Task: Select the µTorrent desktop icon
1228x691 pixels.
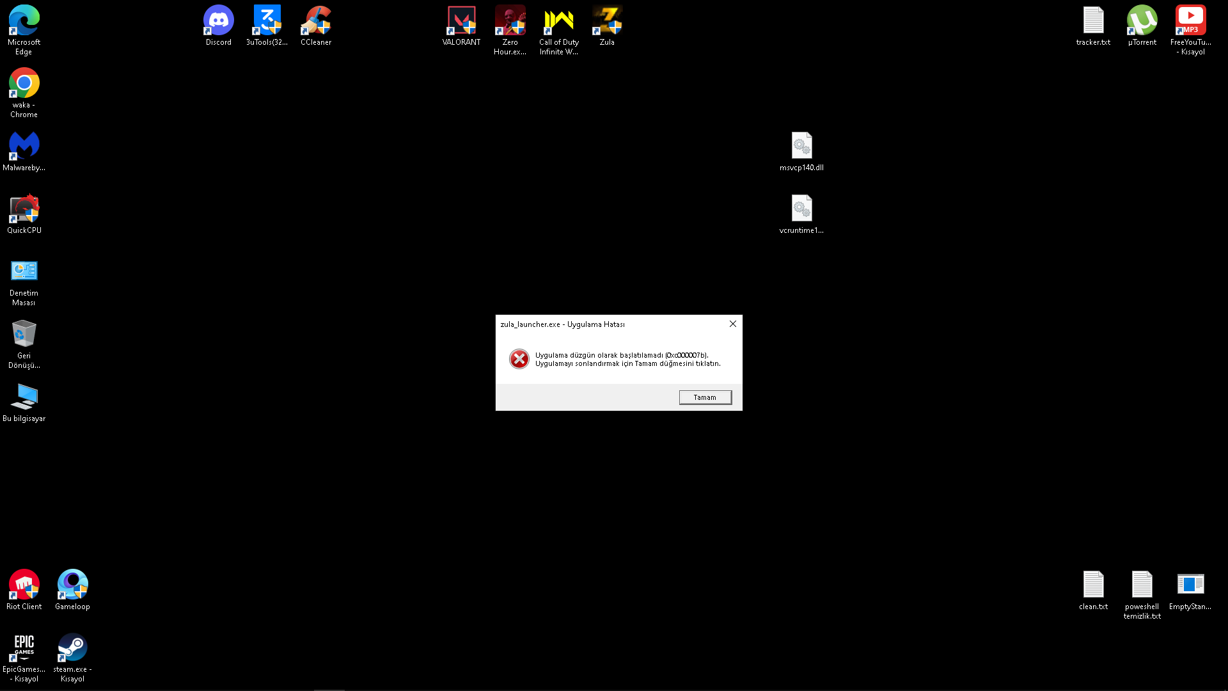Action: tap(1142, 21)
